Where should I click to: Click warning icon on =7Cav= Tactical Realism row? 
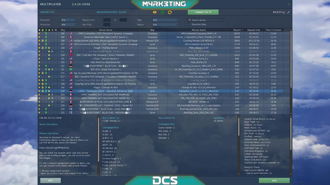point(49,59)
